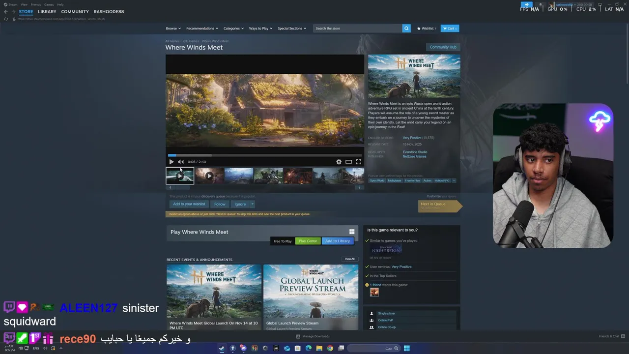Click the Windows platform icon
This screenshot has height=354, width=629.
[x=352, y=232]
